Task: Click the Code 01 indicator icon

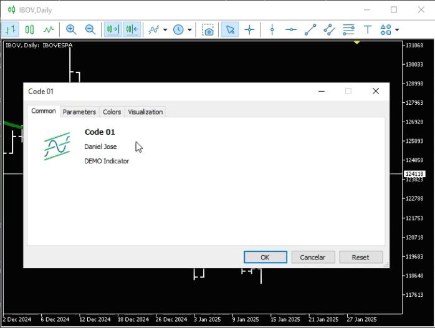Action: click(57, 147)
